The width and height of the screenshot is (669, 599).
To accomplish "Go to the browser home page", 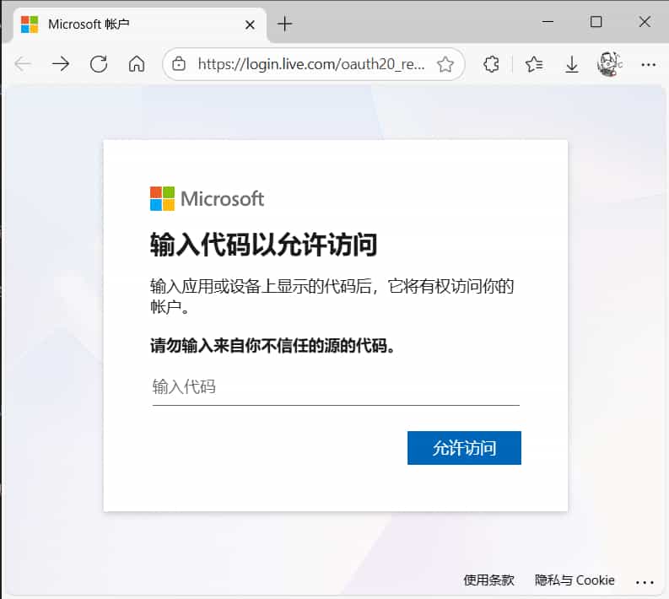I will [x=137, y=64].
